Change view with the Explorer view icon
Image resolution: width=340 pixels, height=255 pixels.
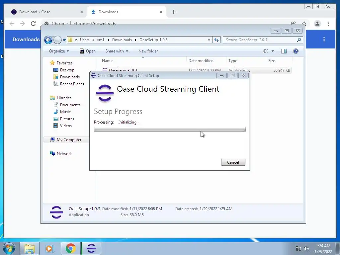click(265, 51)
